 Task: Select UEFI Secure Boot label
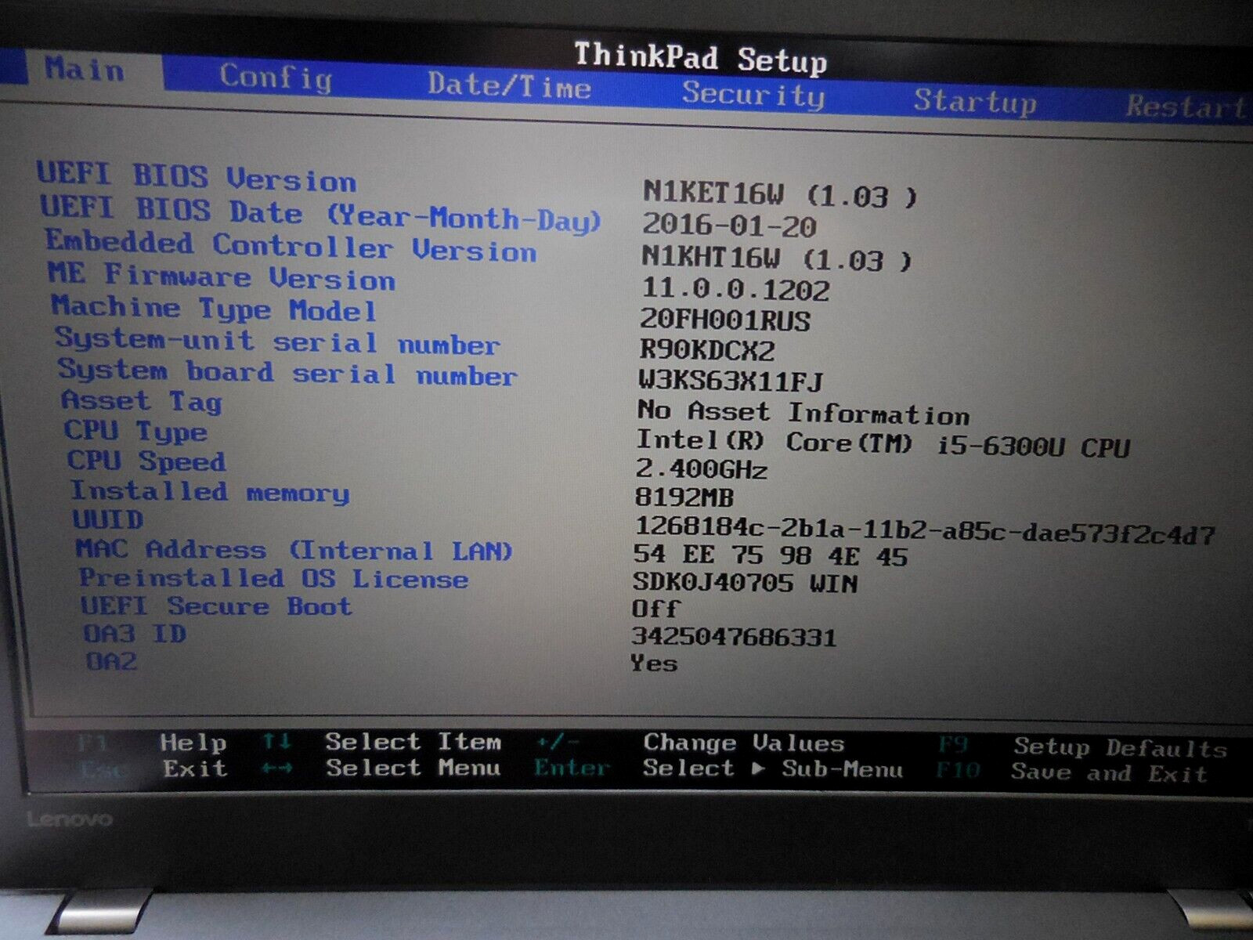217,606
